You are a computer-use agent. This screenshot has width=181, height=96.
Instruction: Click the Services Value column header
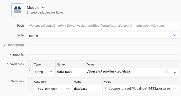(x=141, y=82)
